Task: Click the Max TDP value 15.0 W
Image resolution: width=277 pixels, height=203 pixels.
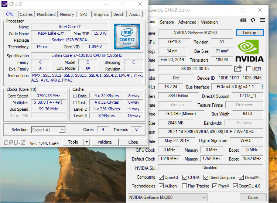Action: 100,33
